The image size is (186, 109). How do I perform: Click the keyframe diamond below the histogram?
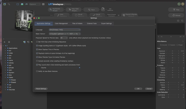[171, 37]
